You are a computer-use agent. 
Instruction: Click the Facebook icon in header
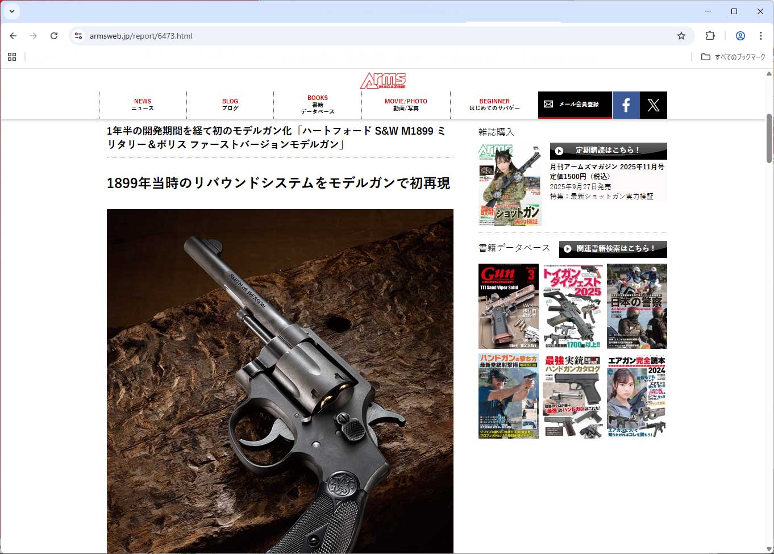pos(626,105)
